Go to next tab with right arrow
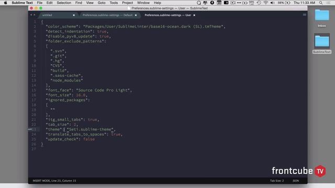Viewport: 335px width, 188px height. tap(35, 15)
